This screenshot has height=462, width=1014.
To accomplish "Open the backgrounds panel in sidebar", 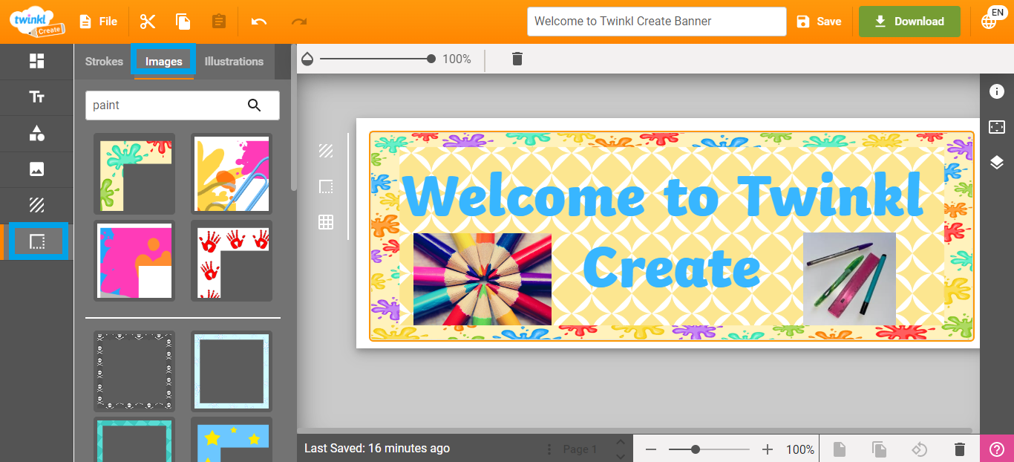I will (36, 205).
